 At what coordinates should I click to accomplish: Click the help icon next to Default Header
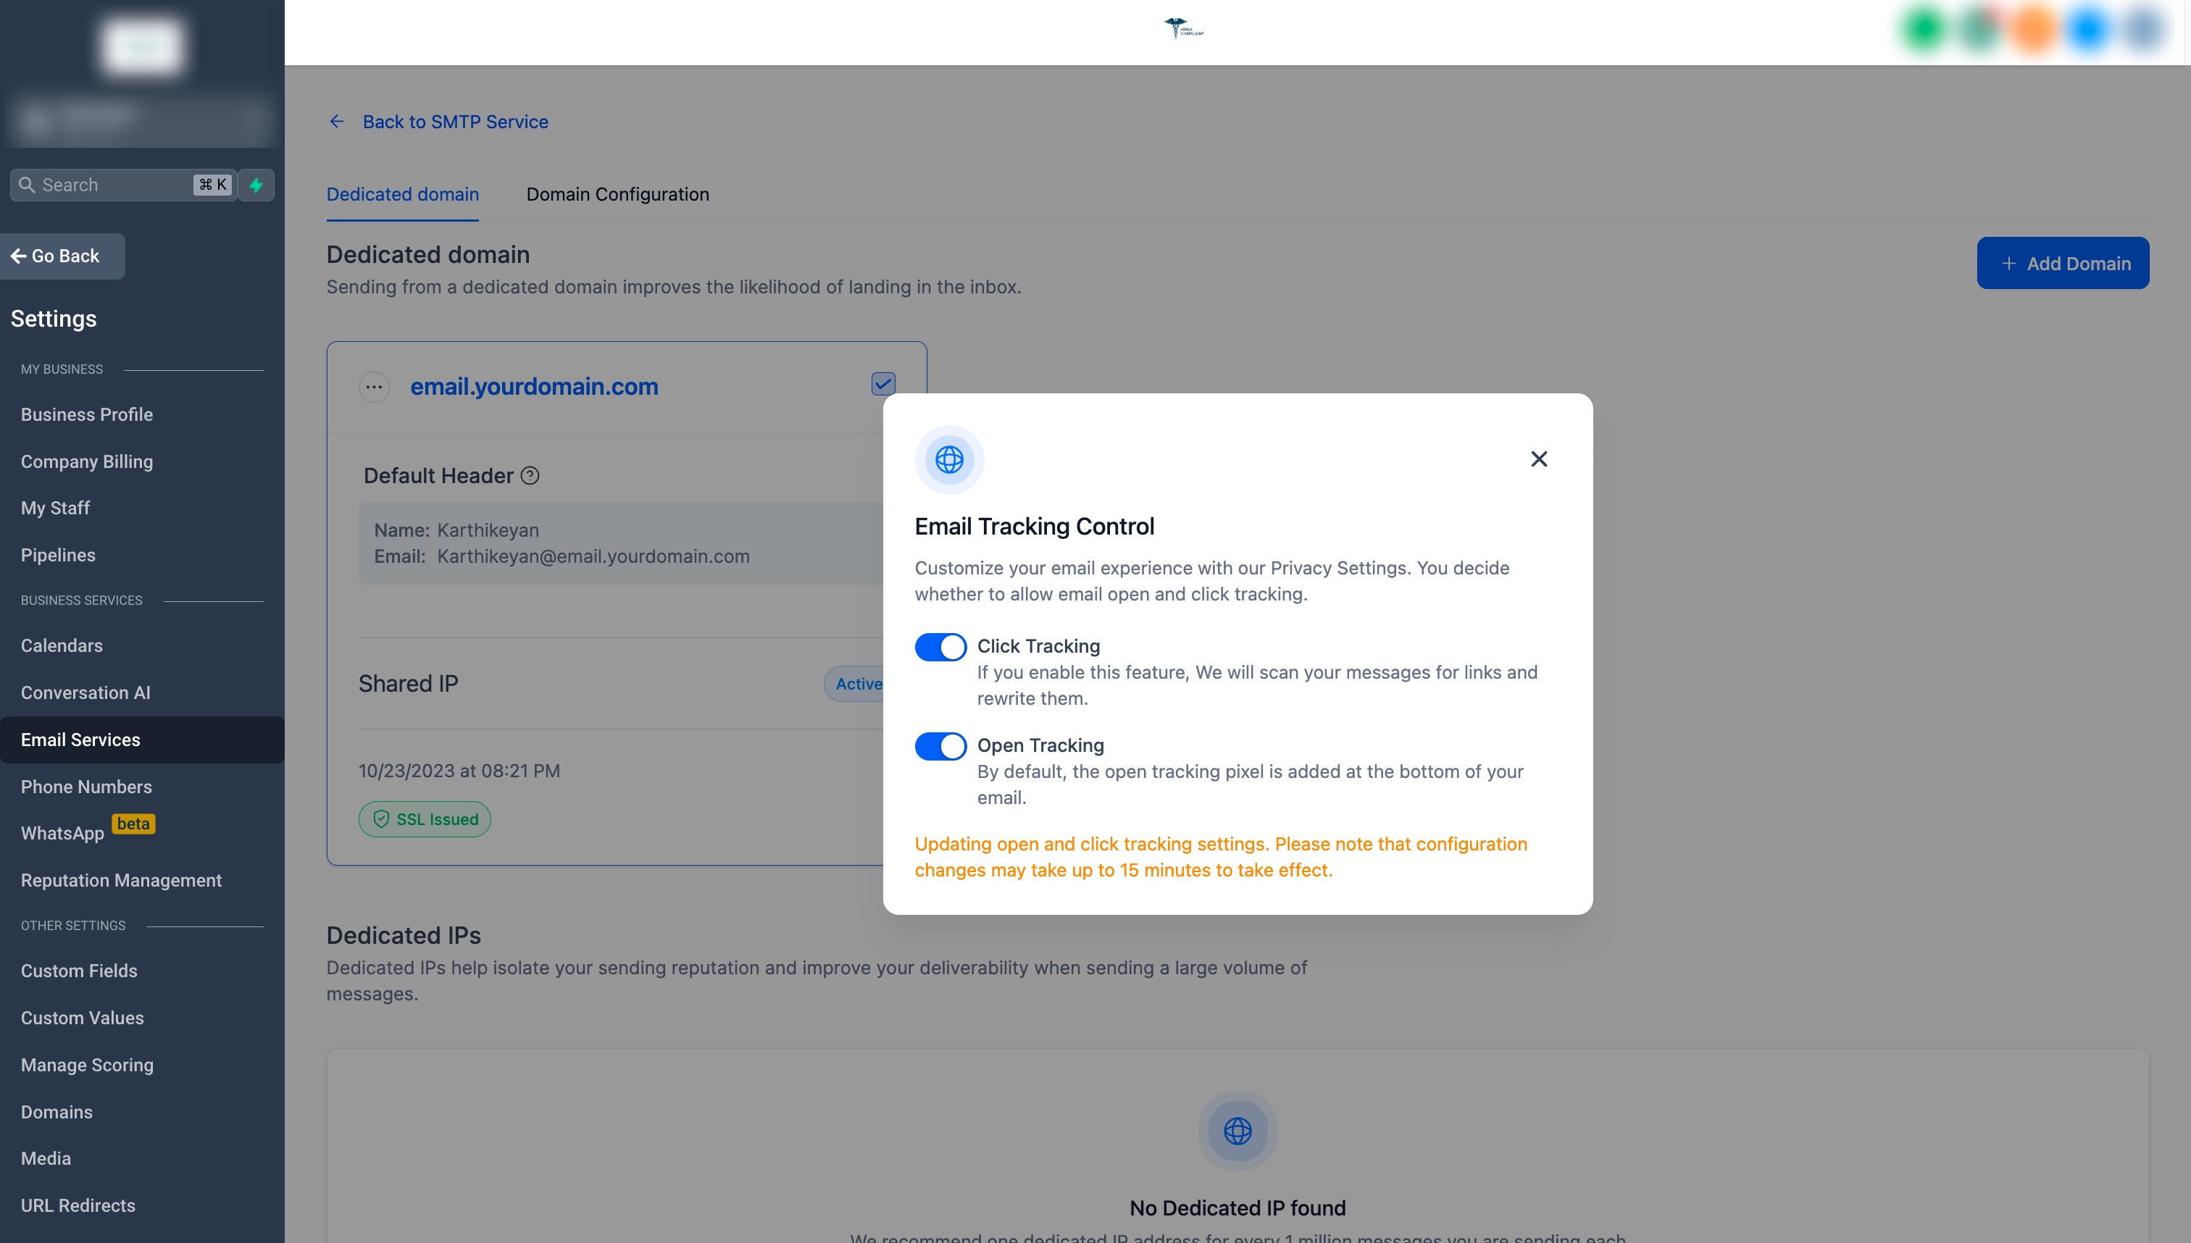[x=530, y=475]
